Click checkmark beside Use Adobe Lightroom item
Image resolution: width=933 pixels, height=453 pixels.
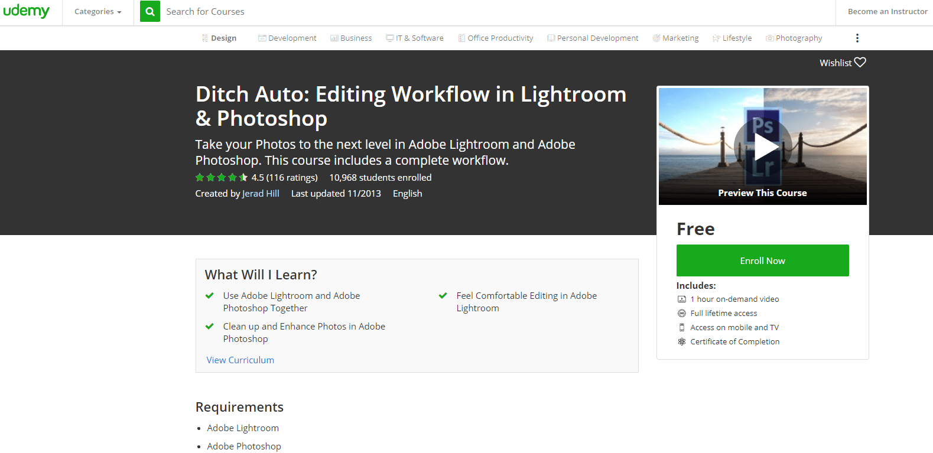(x=209, y=296)
